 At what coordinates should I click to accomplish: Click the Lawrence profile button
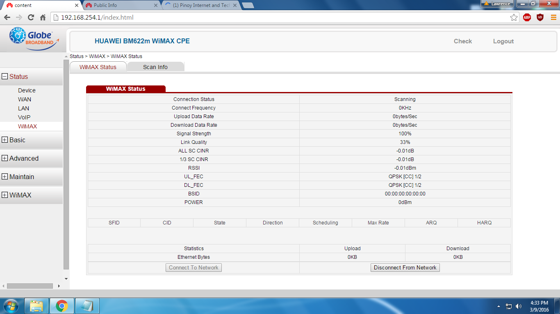497,4
